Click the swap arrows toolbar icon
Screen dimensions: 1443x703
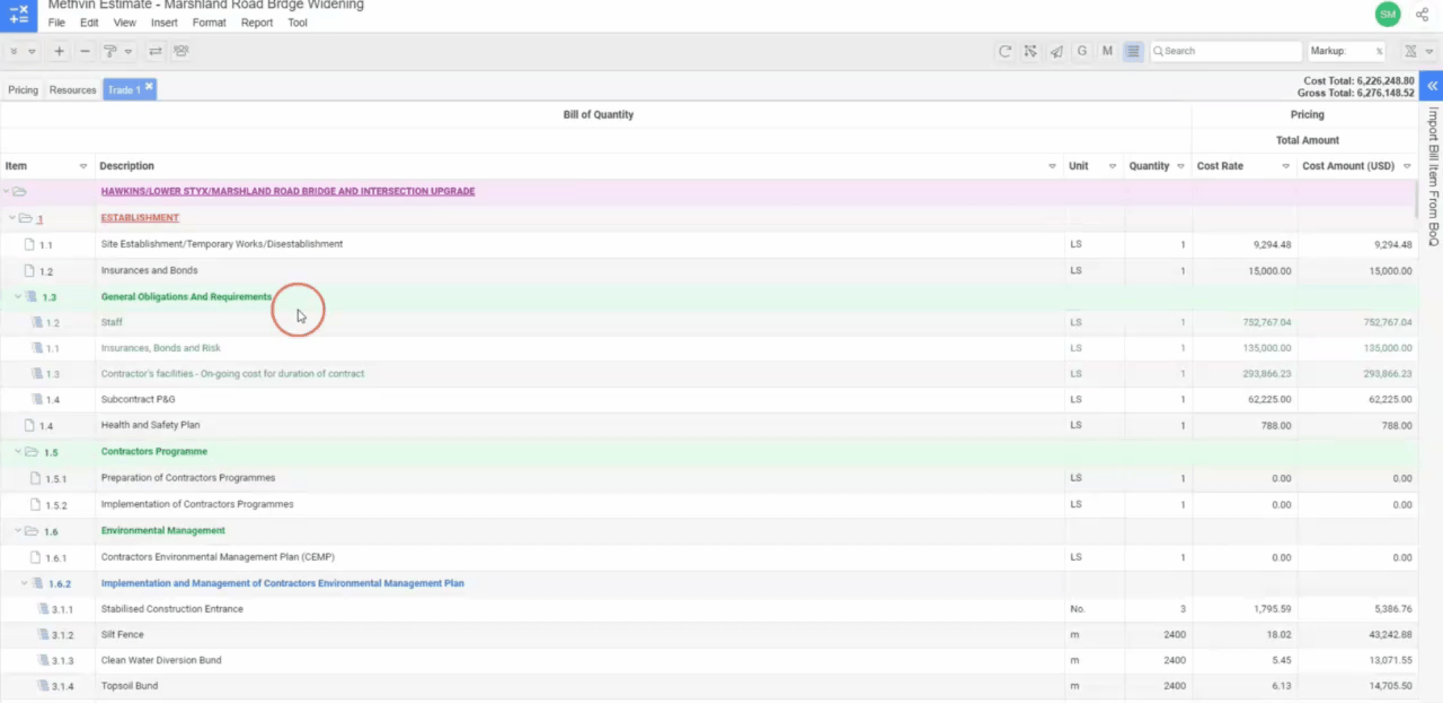pyautogui.click(x=155, y=51)
